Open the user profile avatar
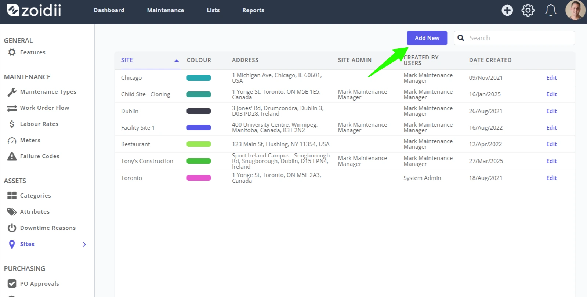 (x=575, y=10)
